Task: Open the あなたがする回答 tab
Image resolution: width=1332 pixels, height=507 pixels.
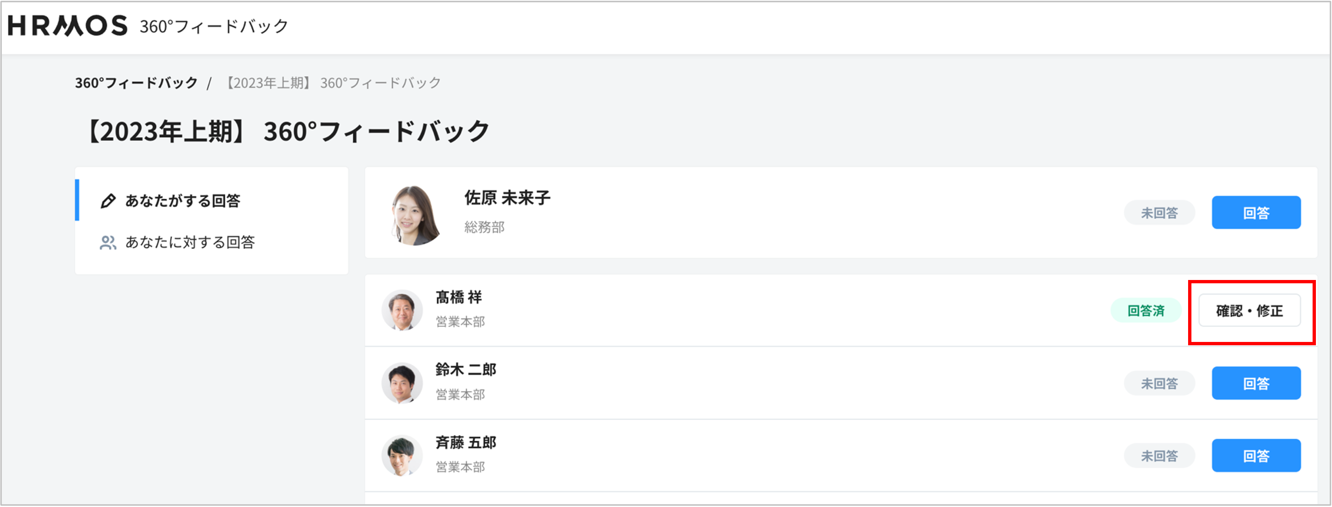Action: pyautogui.click(x=183, y=201)
